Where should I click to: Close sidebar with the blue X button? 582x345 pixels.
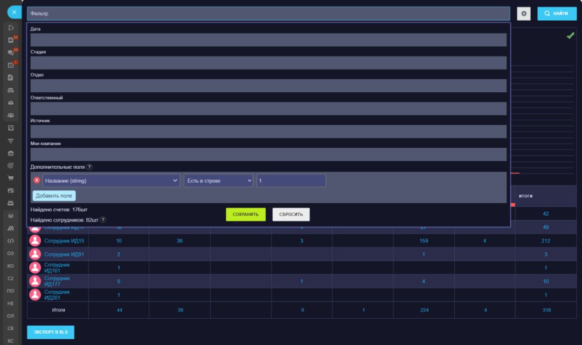coord(14,11)
